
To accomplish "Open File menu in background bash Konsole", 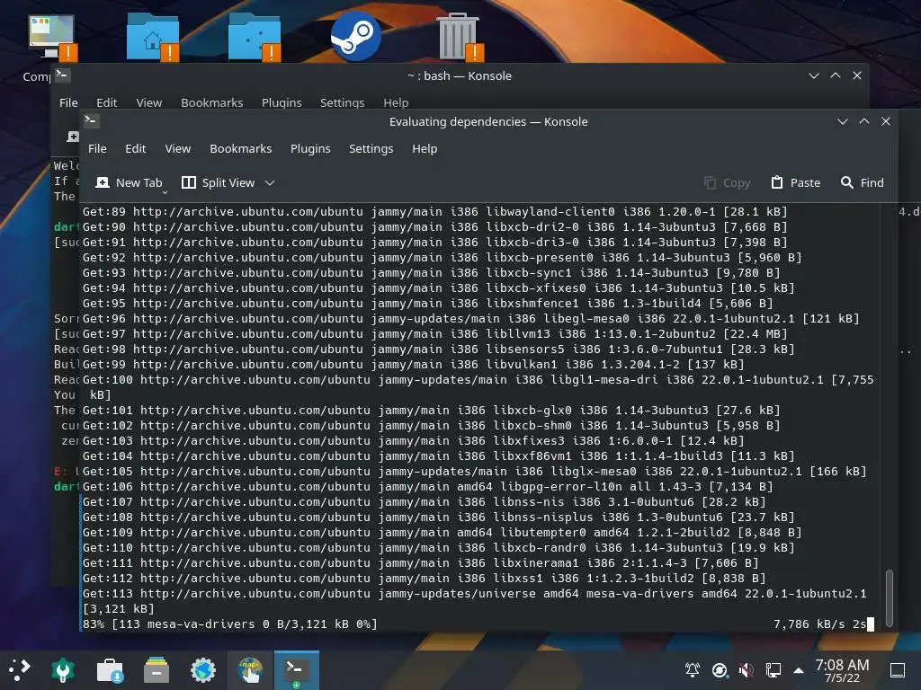I will point(68,102).
